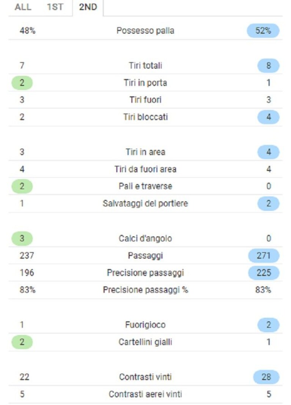The image size is (291, 405).
Task: Select the 2ND half tab
Action: (x=88, y=7)
